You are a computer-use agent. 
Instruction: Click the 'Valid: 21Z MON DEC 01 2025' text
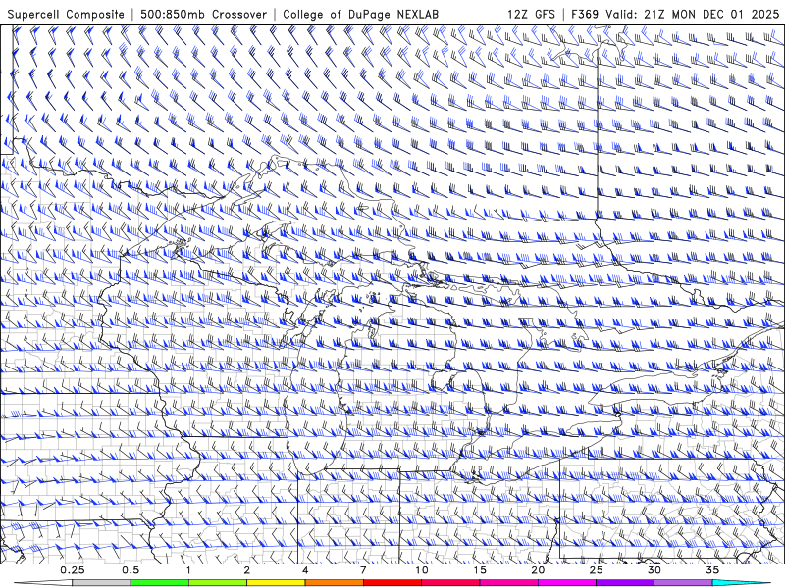693,15
